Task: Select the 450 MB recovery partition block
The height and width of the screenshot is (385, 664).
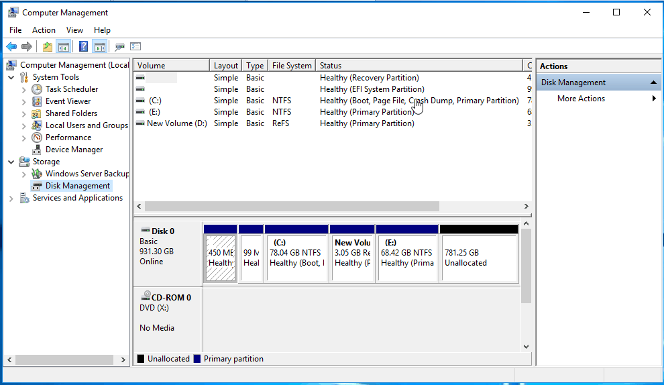Action: click(220, 254)
